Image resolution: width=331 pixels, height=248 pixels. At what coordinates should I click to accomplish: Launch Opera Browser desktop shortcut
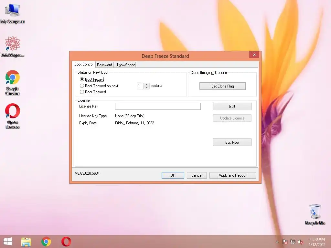(13, 116)
